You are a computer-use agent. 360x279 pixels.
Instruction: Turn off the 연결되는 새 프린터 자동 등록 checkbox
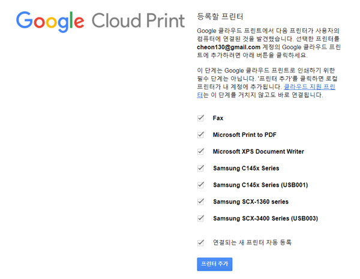200,242
